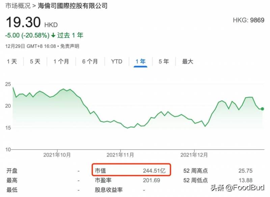Click the green endpoint dot on the chart
The image size is (270, 197).
tap(262, 109)
